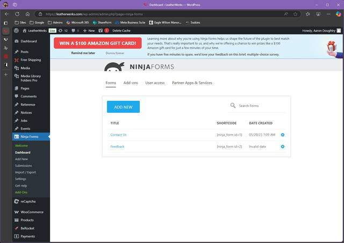Open Free Shipping in the sidebar
The width and height of the screenshot is (344, 243).
click(x=31, y=60)
